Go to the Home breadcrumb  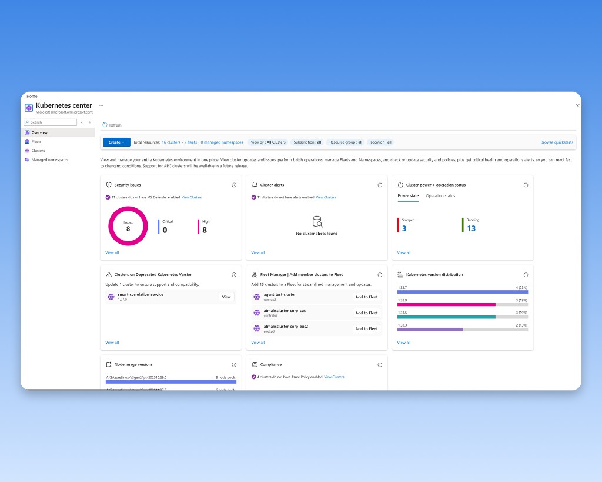coord(32,96)
